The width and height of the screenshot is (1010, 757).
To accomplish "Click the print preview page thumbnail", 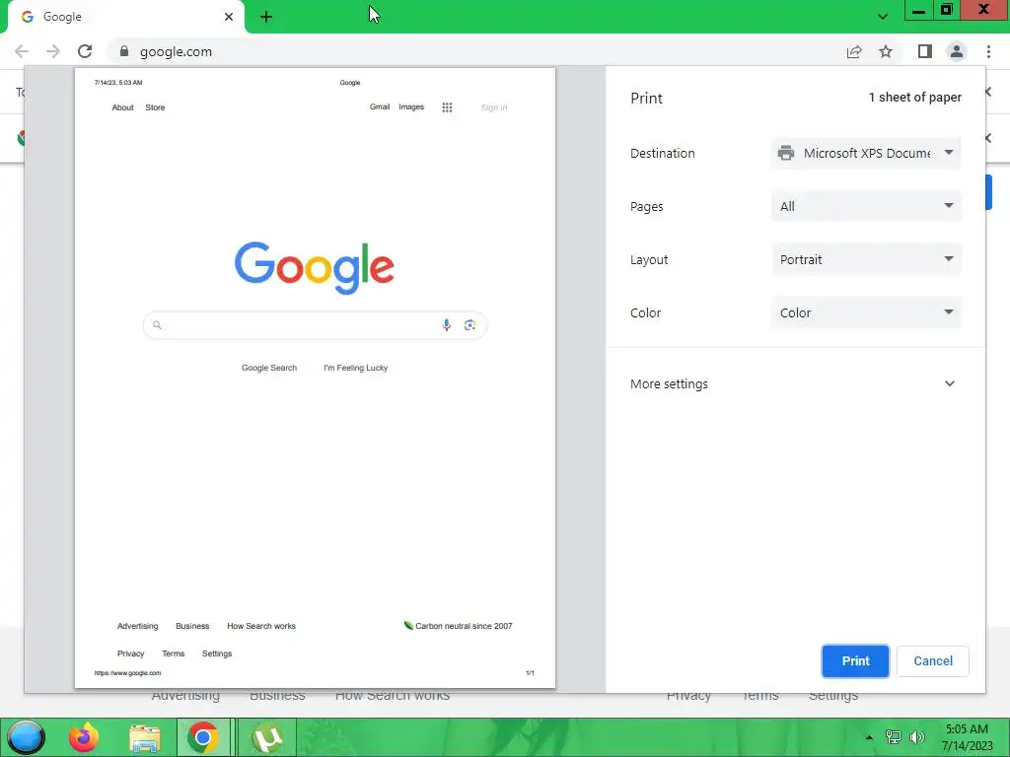I will click(x=315, y=378).
